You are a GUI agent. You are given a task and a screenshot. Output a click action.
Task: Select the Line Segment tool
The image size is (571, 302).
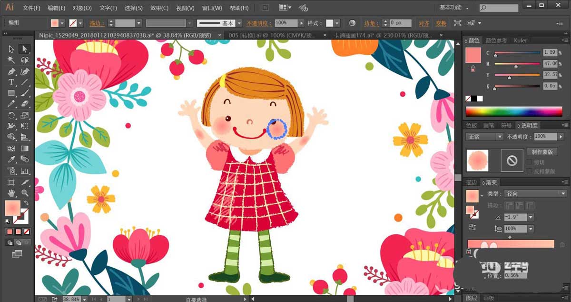[x=25, y=82]
